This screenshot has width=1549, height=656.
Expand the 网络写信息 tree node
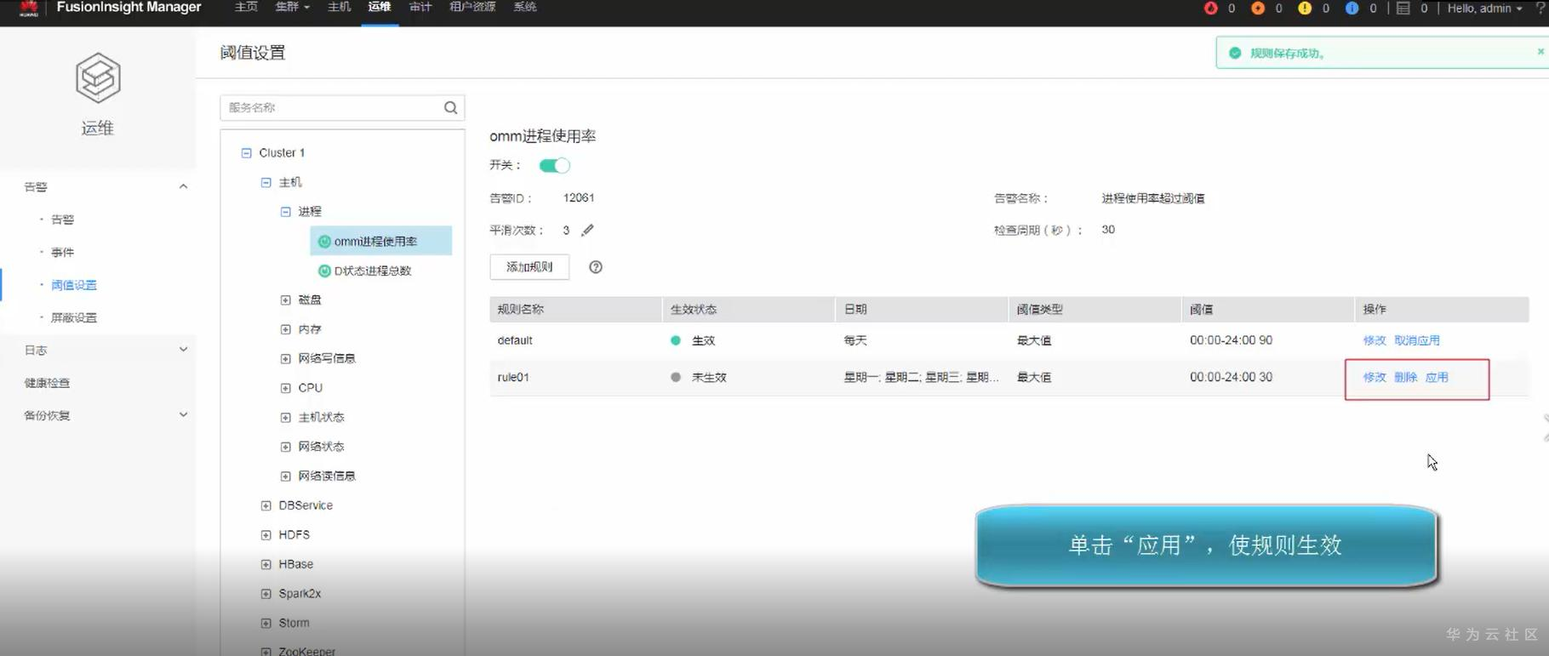pos(286,358)
